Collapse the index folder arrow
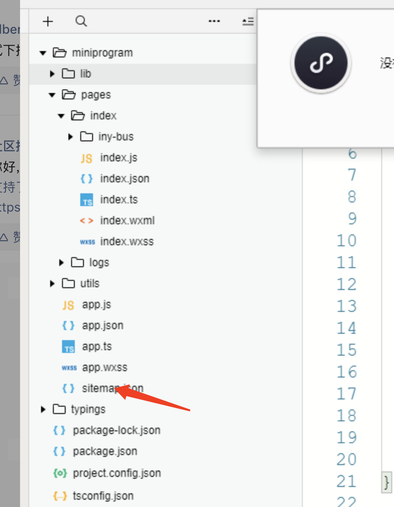 coord(61,116)
